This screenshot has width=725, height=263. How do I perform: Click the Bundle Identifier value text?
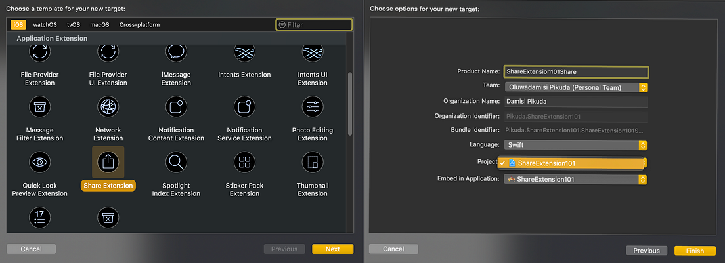(574, 131)
